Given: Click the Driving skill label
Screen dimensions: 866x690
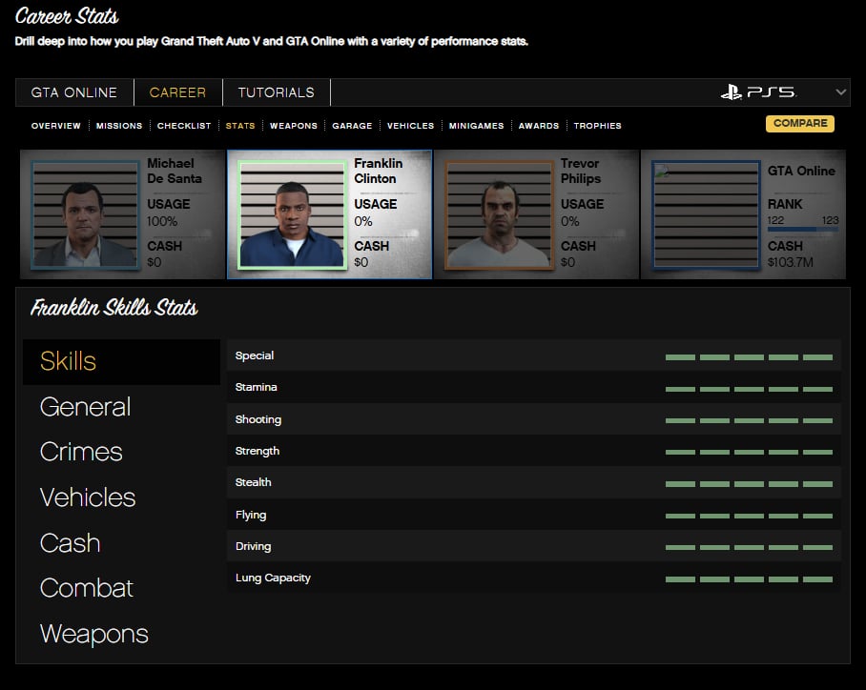Looking at the screenshot, I should tap(253, 546).
